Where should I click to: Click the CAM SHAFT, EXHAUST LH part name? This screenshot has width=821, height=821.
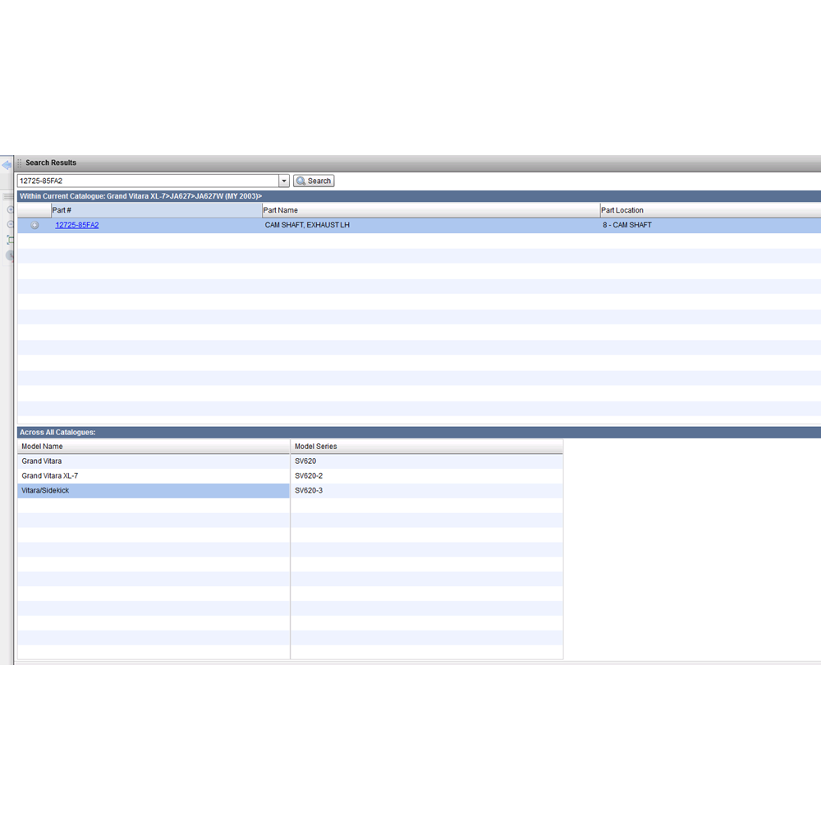pyautogui.click(x=307, y=225)
